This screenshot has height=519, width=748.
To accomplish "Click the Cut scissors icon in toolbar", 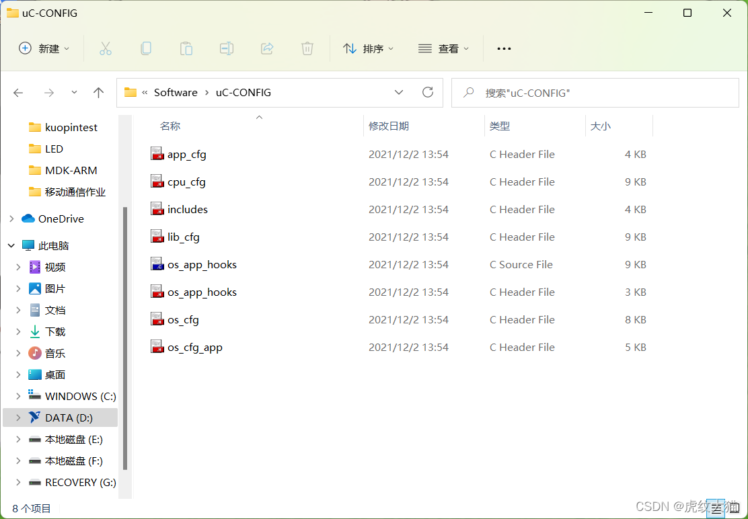I will click(x=106, y=48).
